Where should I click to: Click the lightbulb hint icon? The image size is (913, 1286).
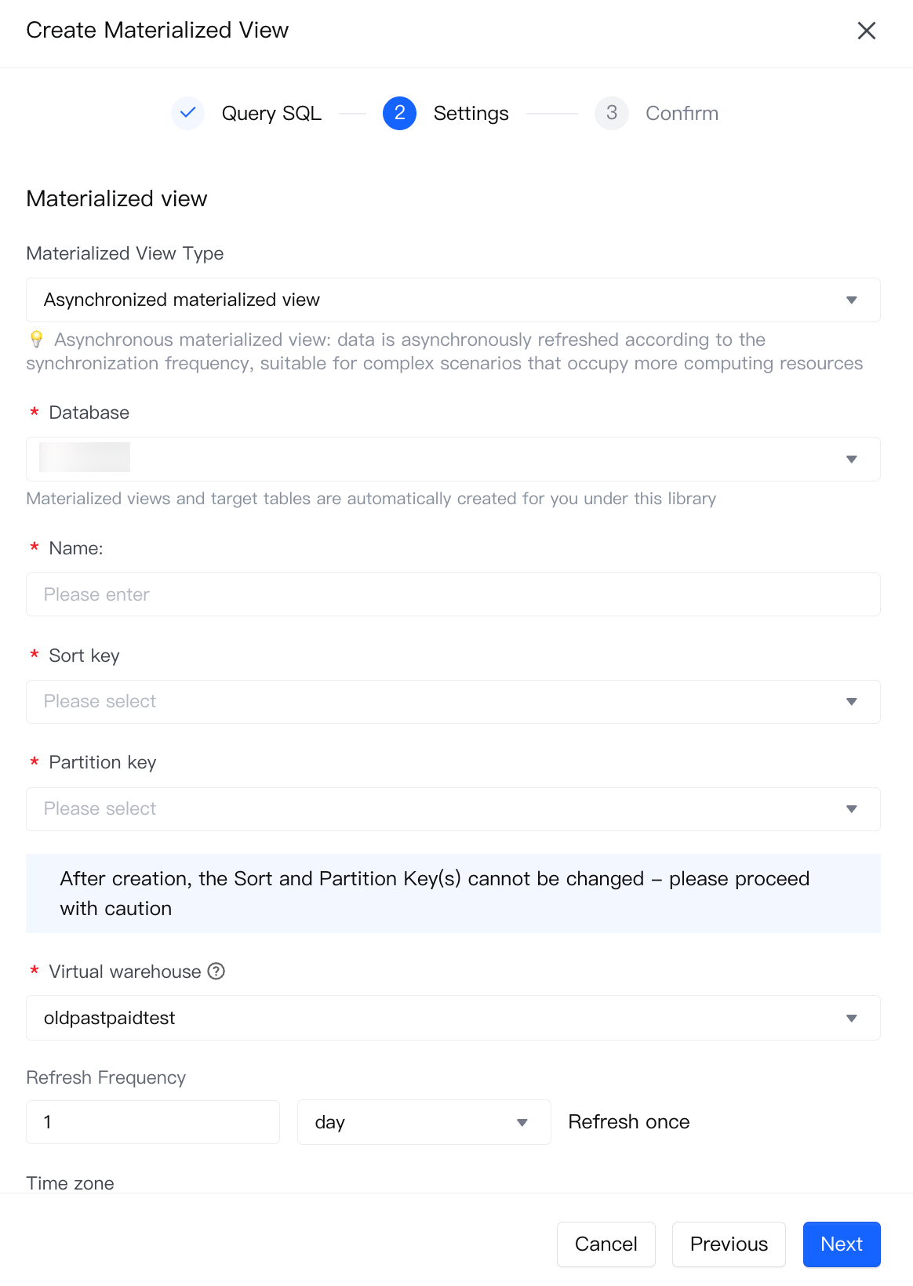(36, 340)
